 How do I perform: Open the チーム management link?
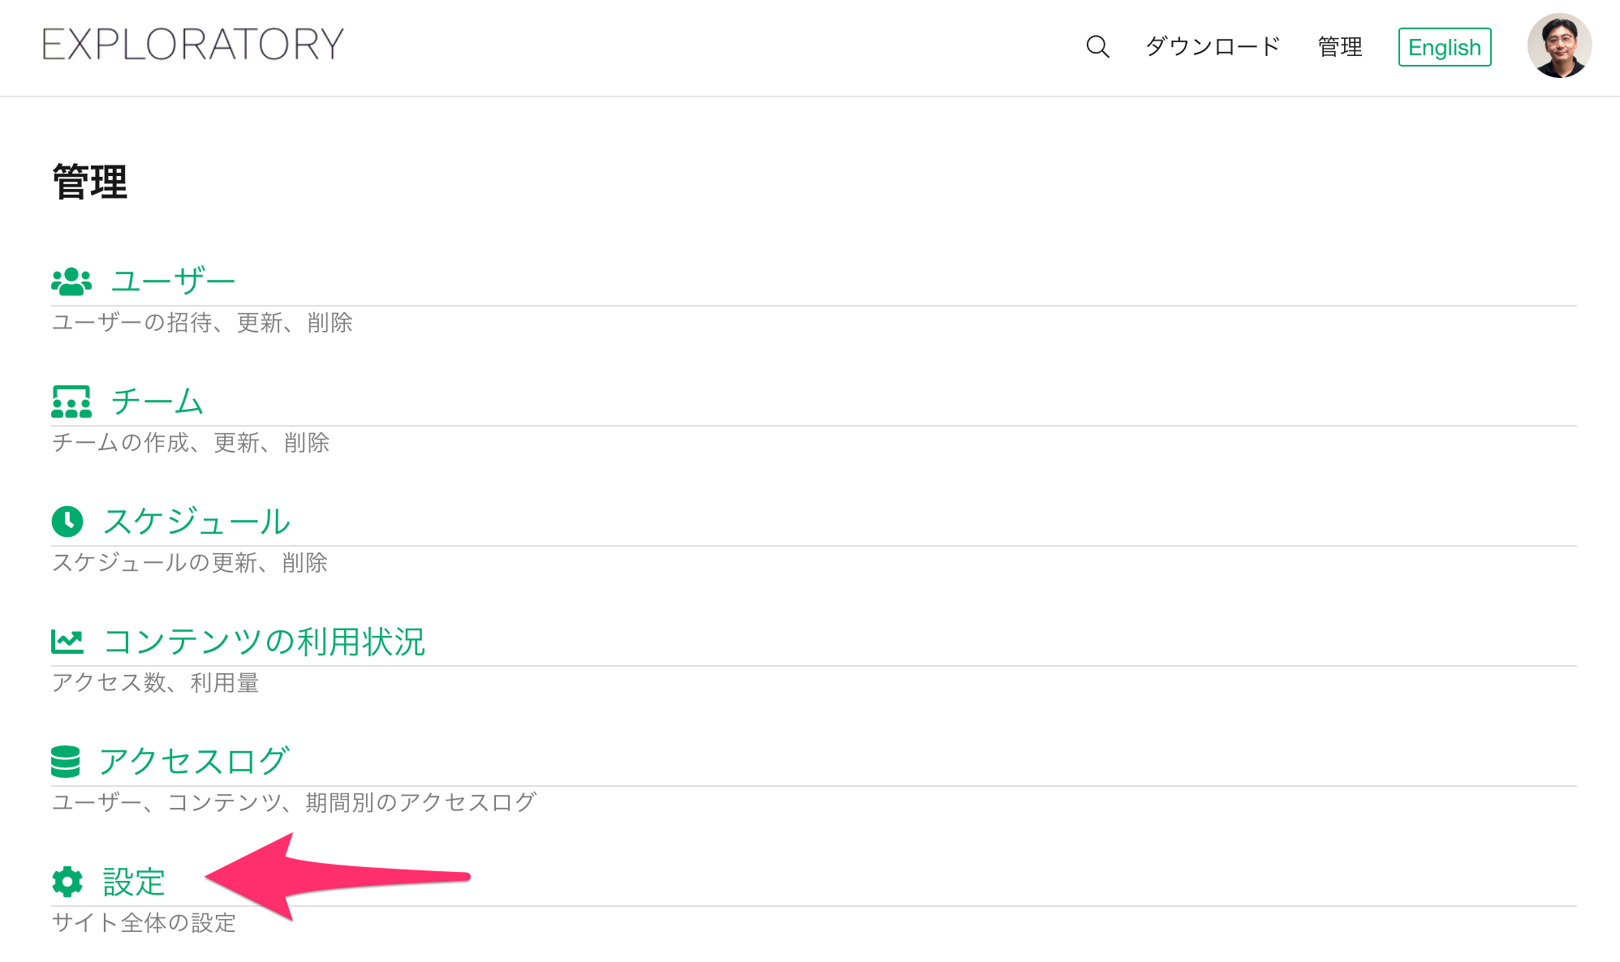157,402
